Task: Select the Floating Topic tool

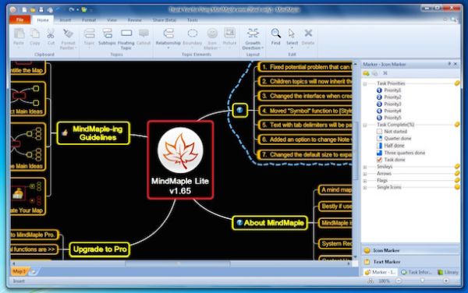Action: click(126, 34)
